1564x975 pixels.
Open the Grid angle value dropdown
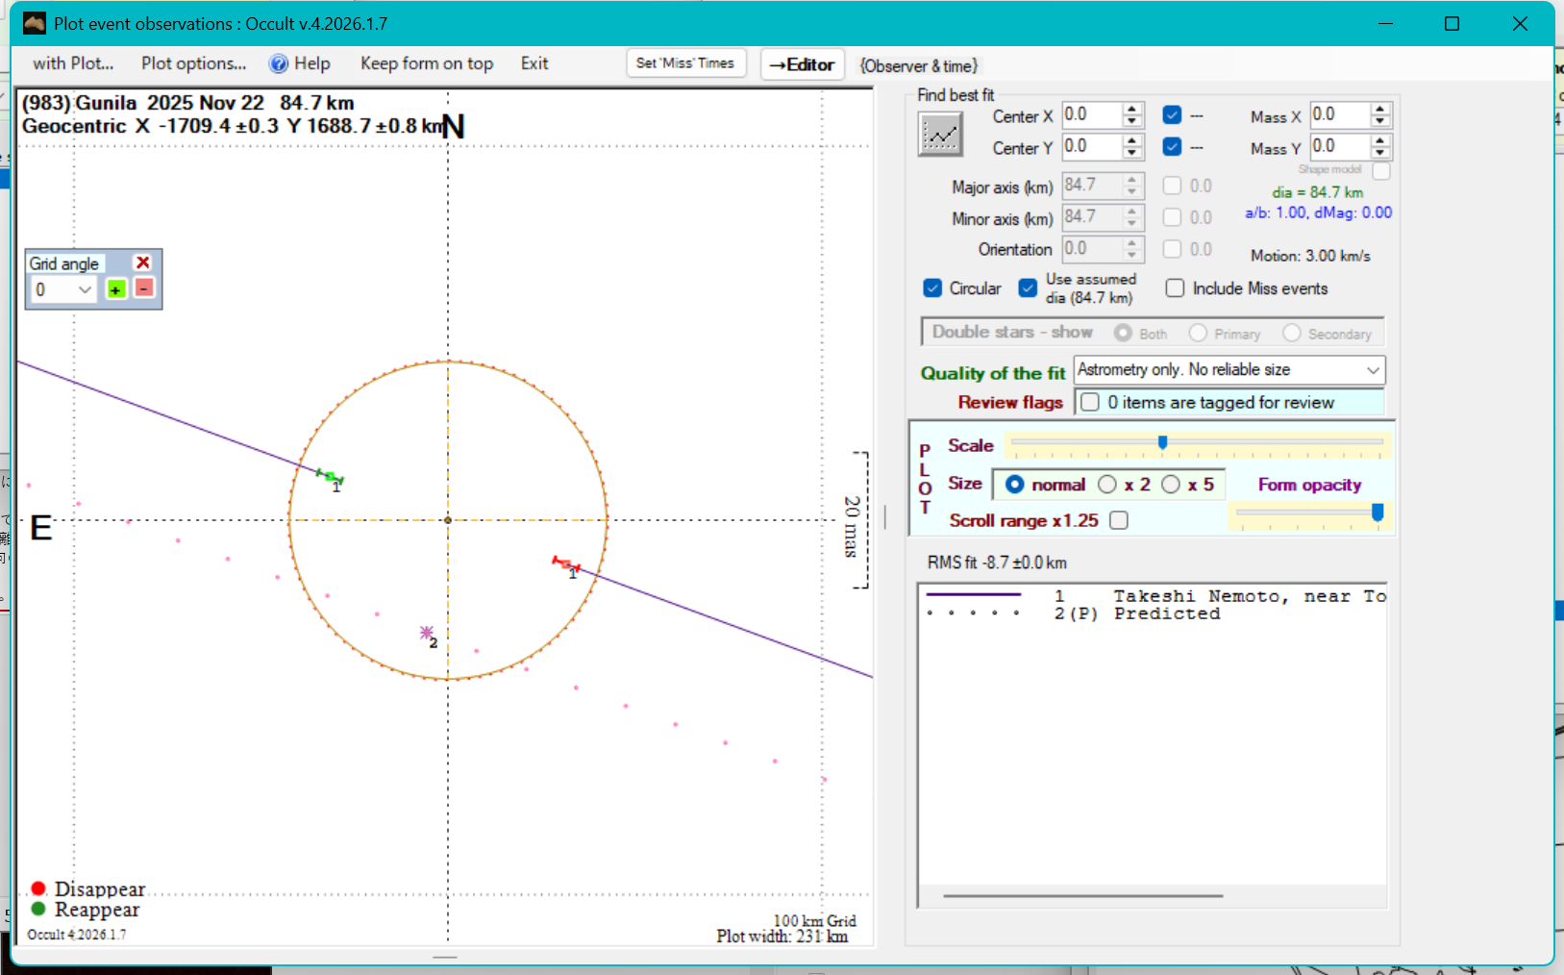[x=85, y=289]
